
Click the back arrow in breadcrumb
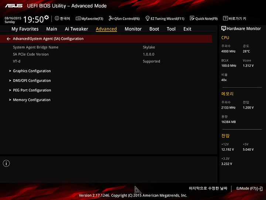click(x=8, y=39)
